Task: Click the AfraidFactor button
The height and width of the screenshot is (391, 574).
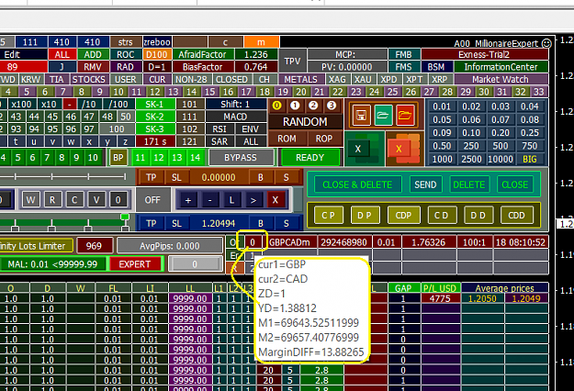Action: click(x=202, y=54)
